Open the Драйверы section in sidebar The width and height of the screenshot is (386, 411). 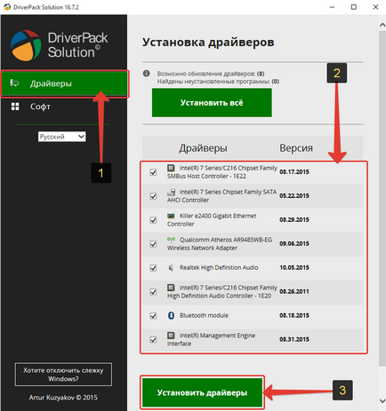(x=64, y=83)
